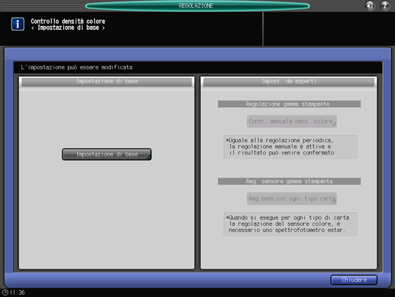Open help with the question mark icon

385,5
